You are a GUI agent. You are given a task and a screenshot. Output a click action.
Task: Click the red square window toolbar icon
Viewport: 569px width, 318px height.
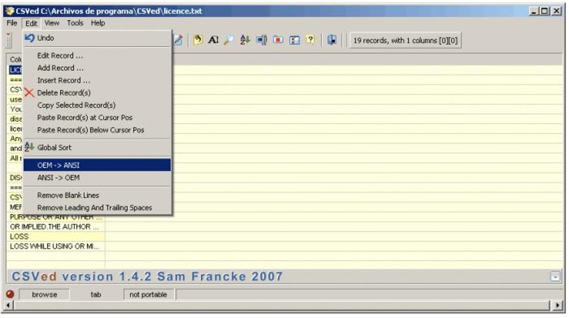[278, 40]
